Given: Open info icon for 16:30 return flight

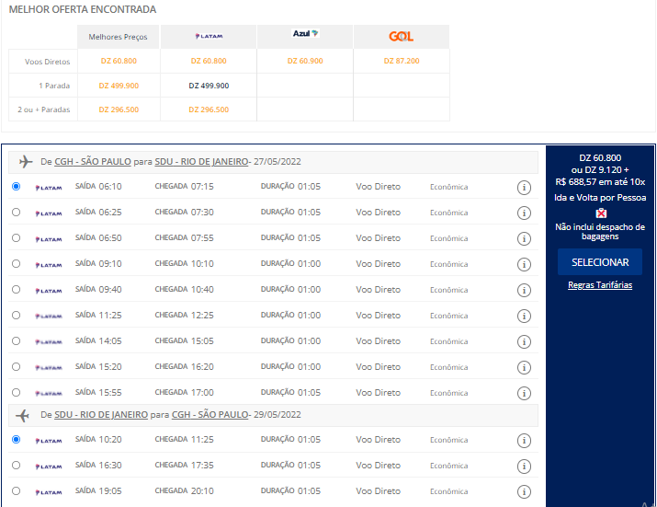Looking at the screenshot, I should tap(524, 466).
